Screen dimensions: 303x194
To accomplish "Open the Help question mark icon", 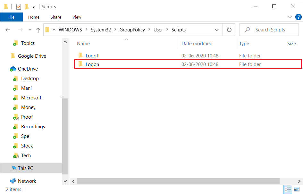I will 298,17.
